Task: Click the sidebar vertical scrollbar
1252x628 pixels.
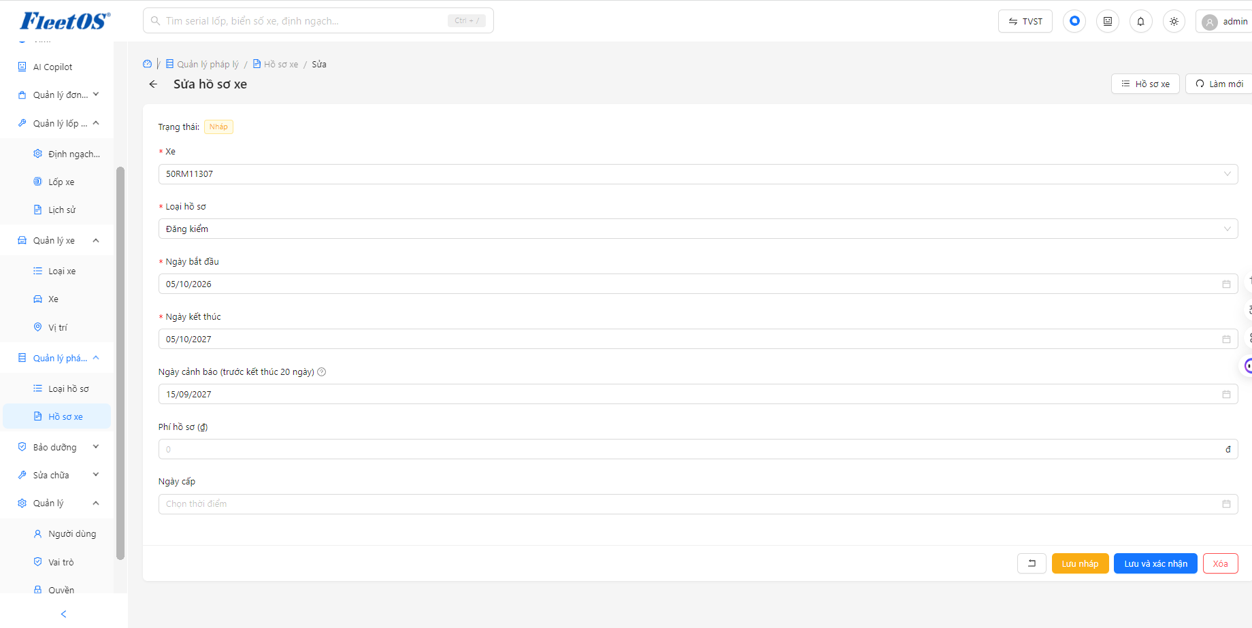Action: click(120, 363)
